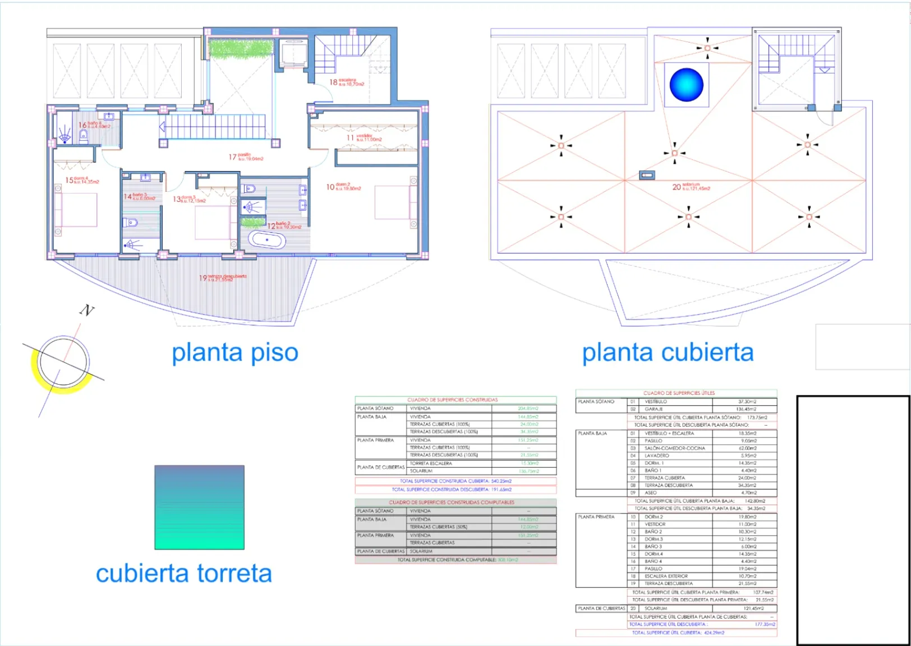Image resolution: width=911 pixels, height=646 pixels.
Task: Select the '177.35m2' total descubierta value
Action: [765, 624]
